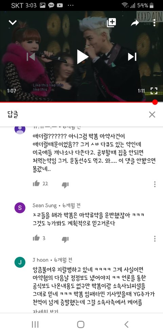Screen dimensions: 163x335
Task: Tap the Android home button
Action: coord(80,324)
